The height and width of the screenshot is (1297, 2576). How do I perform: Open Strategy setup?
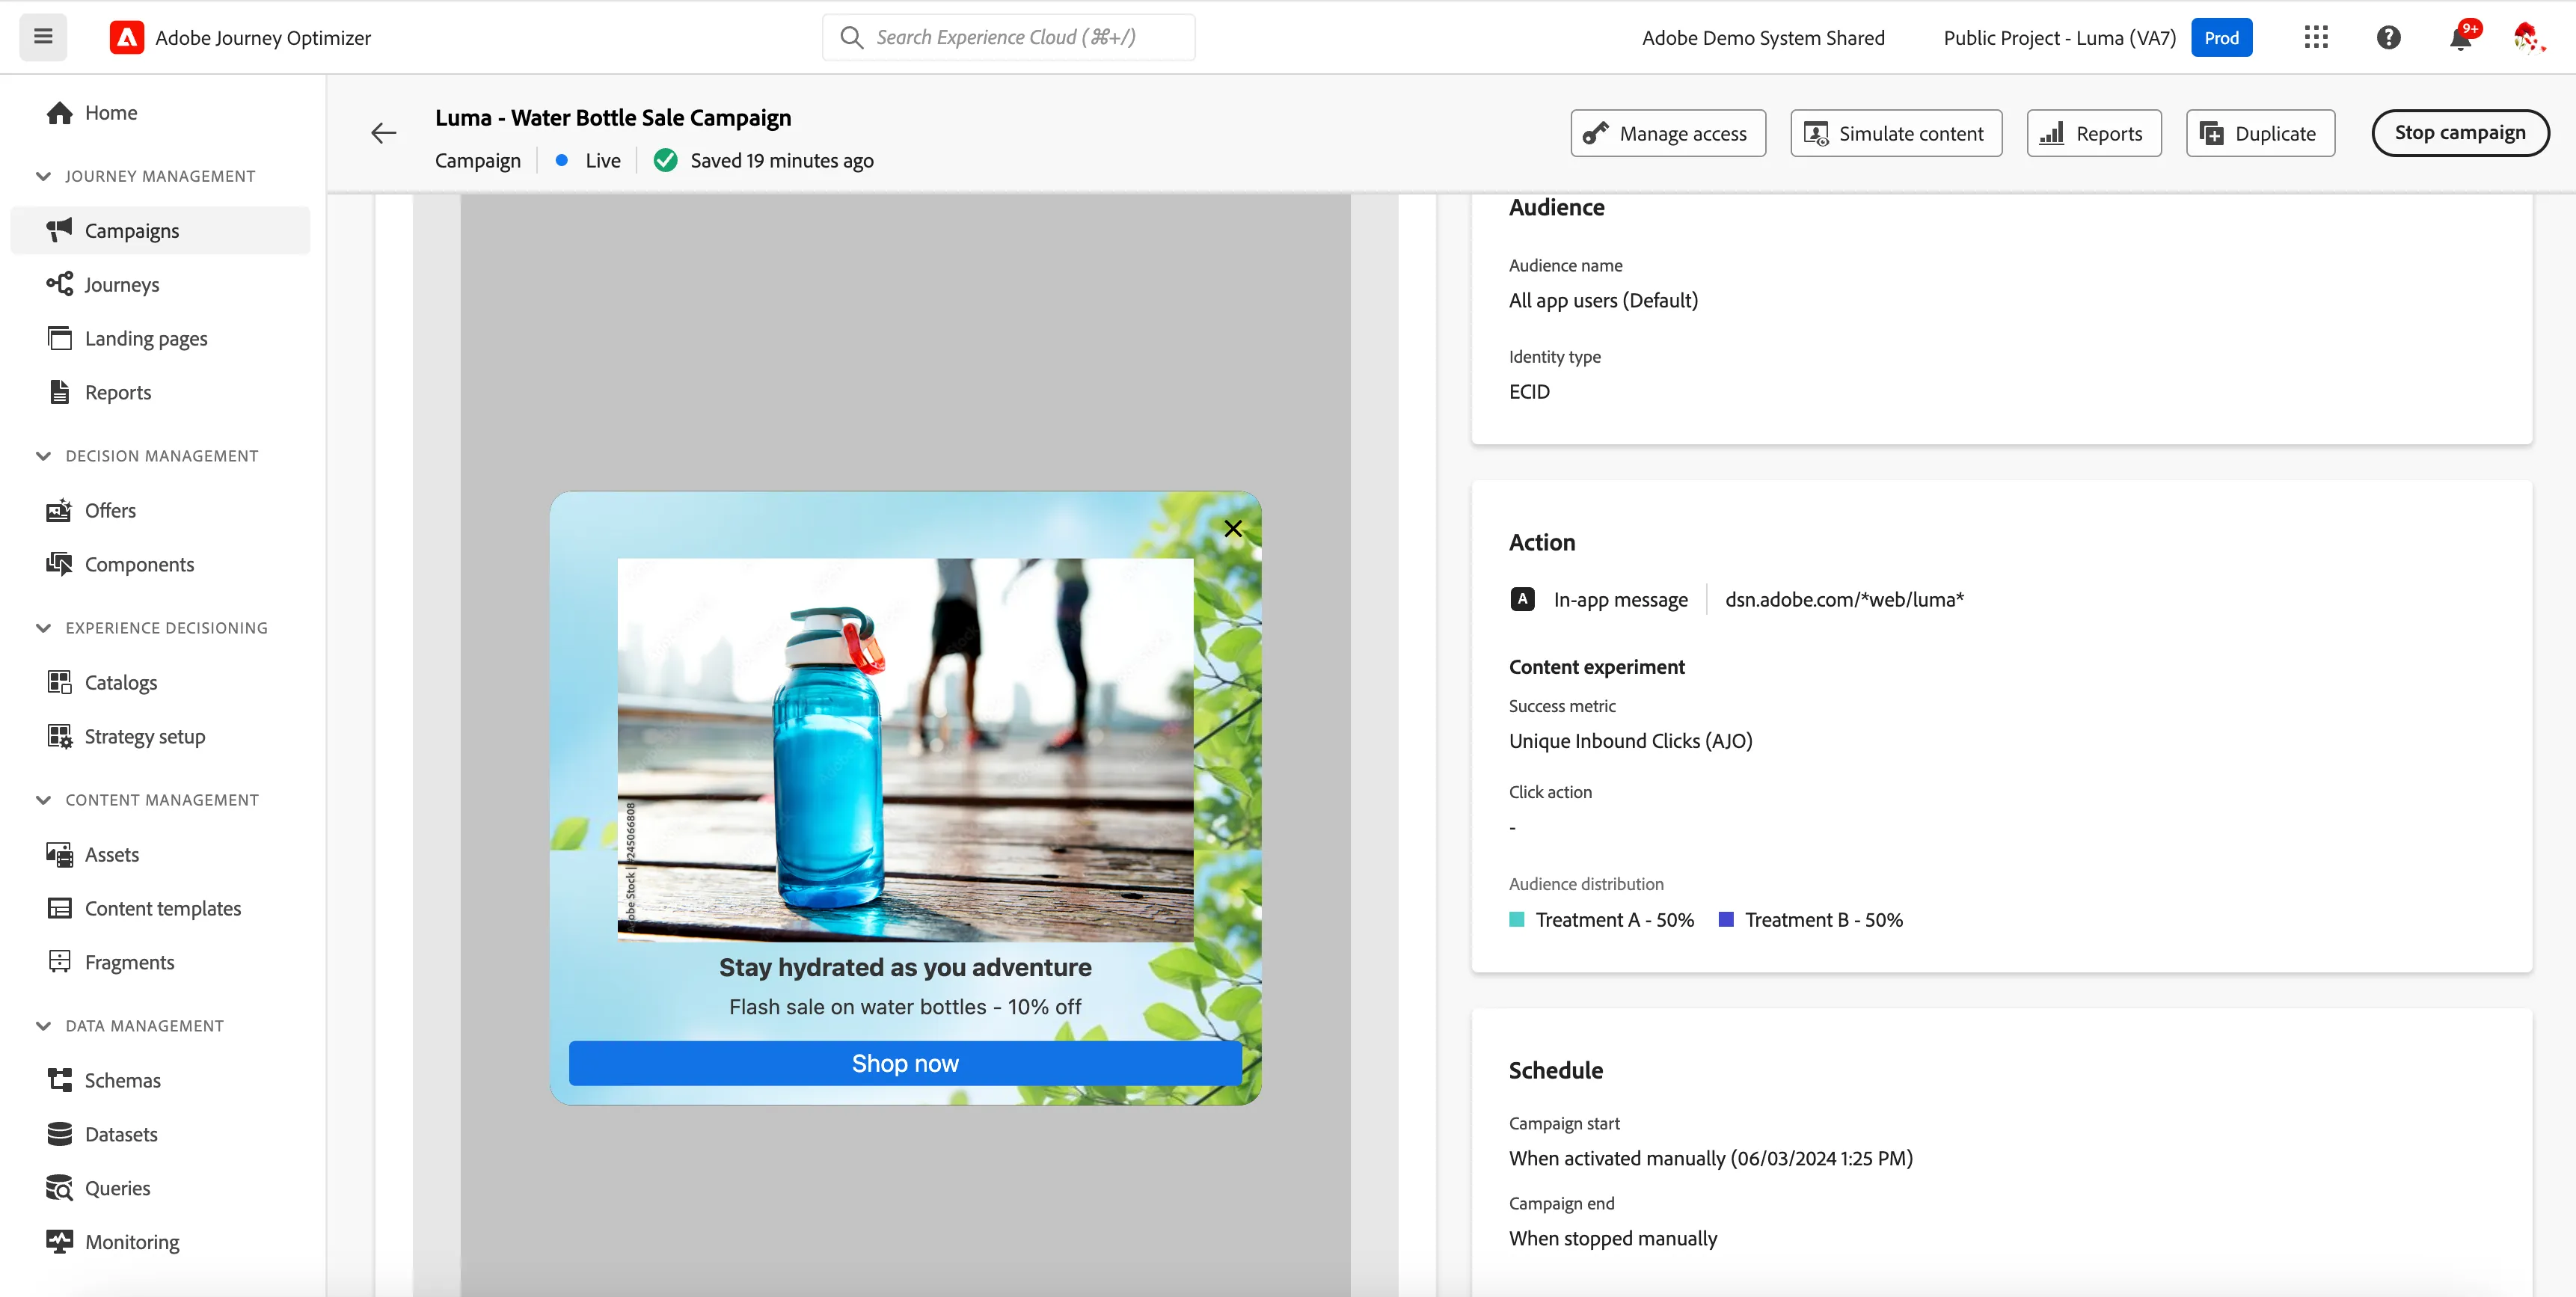(x=160, y=736)
